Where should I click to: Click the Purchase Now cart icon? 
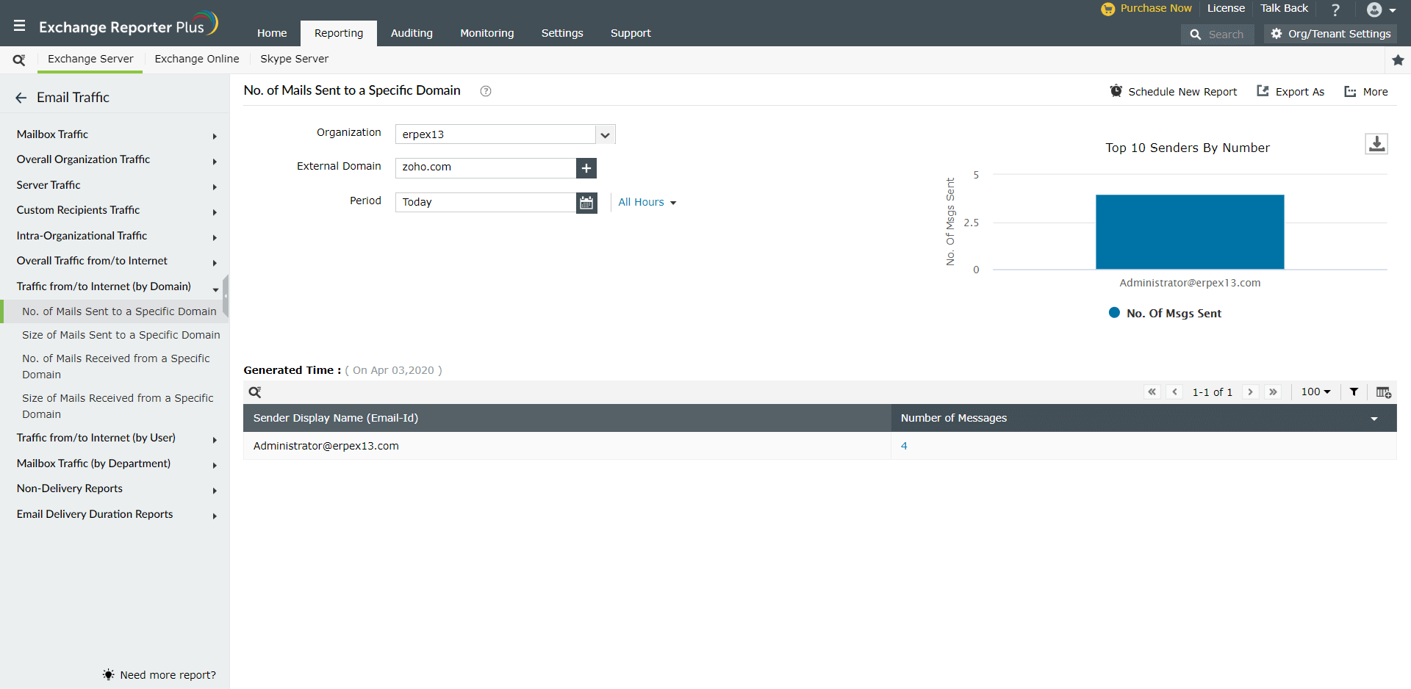tap(1107, 9)
